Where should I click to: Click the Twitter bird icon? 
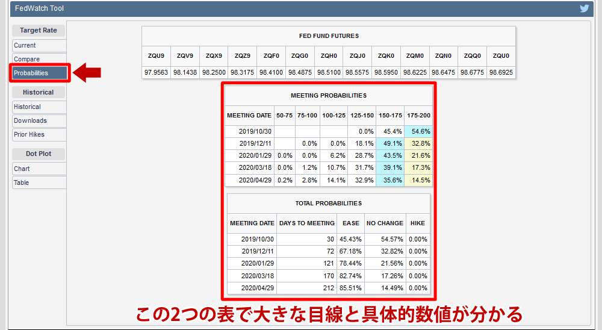click(x=584, y=8)
